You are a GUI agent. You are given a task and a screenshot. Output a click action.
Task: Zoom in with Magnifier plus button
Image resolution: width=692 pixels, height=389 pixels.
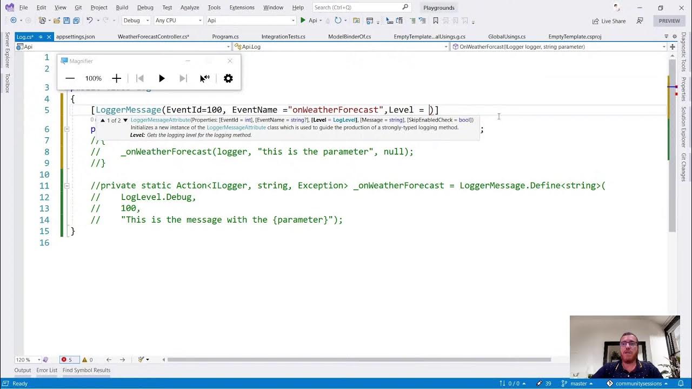pos(116,78)
